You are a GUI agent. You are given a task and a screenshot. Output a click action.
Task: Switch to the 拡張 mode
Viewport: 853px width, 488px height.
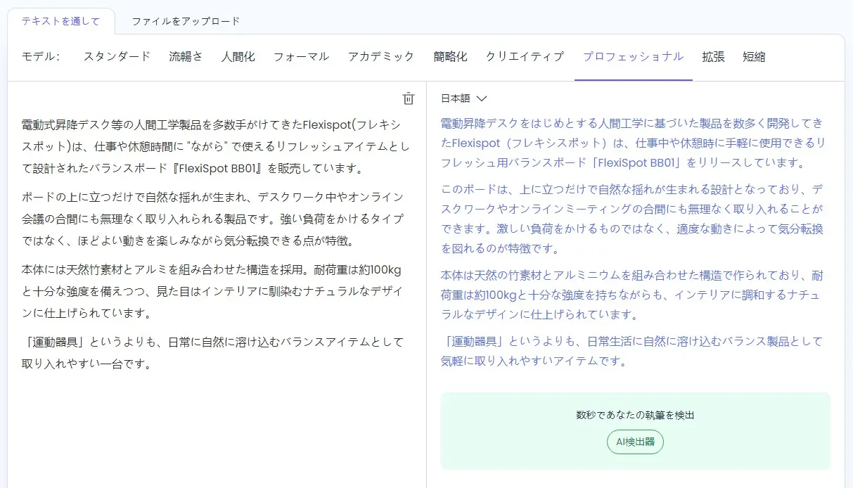pos(713,56)
